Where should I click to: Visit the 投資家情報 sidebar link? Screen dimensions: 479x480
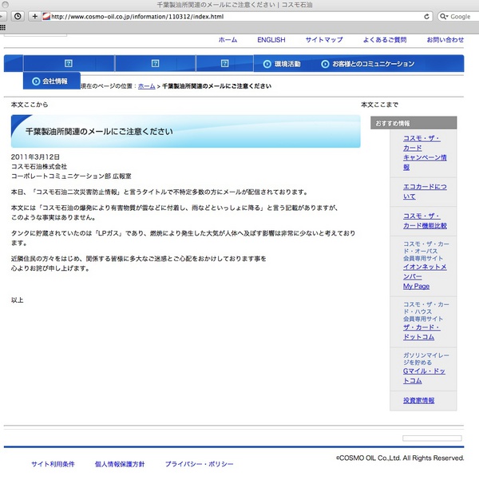pyautogui.click(x=418, y=400)
